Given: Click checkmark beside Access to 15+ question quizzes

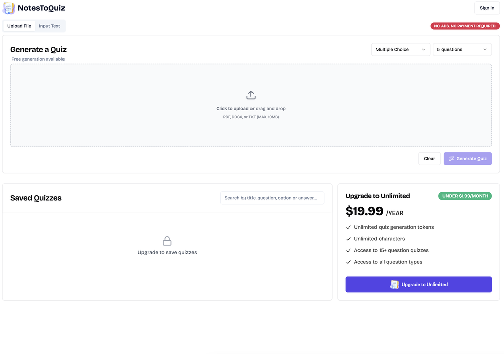Looking at the screenshot, I should (x=348, y=250).
